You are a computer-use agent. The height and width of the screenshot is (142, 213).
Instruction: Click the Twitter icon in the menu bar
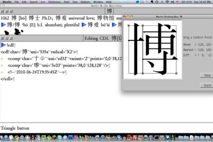point(137,2)
